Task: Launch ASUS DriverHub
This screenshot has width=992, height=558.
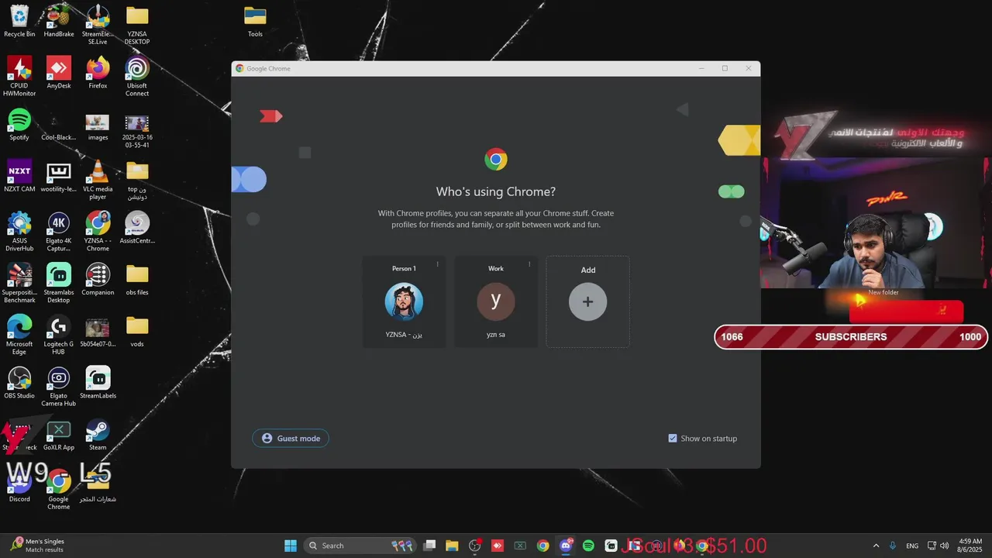Action: click(x=19, y=232)
